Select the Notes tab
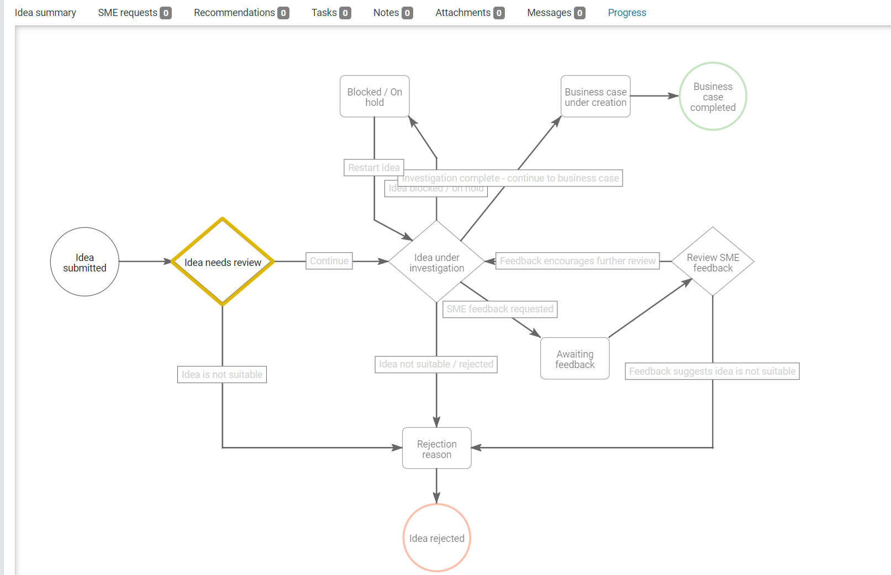This screenshot has width=891, height=575. (x=392, y=13)
